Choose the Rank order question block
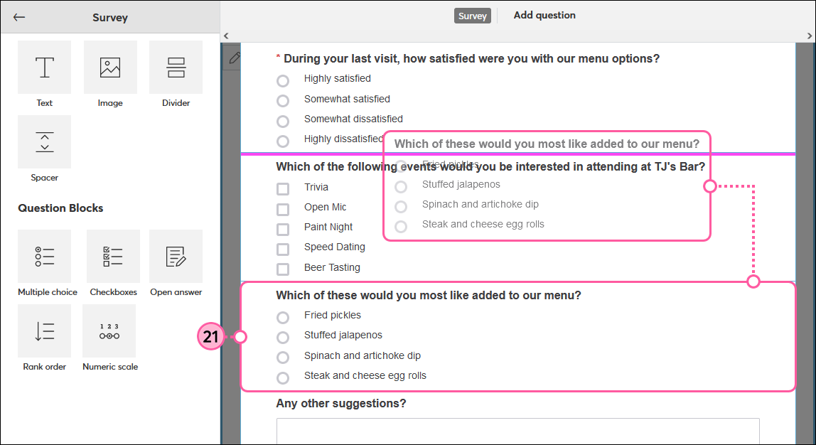The height and width of the screenshot is (445, 816). pyautogui.click(x=44, y=331)
